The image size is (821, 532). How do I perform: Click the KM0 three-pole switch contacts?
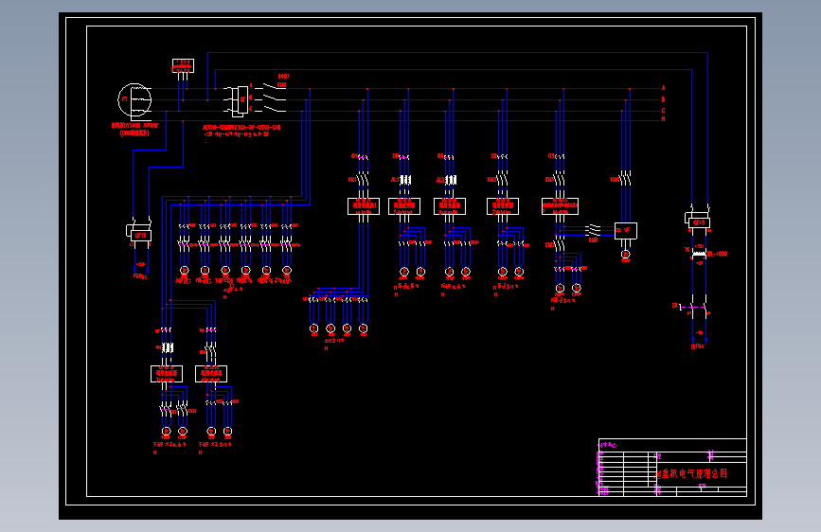click(x=275, y=98)
